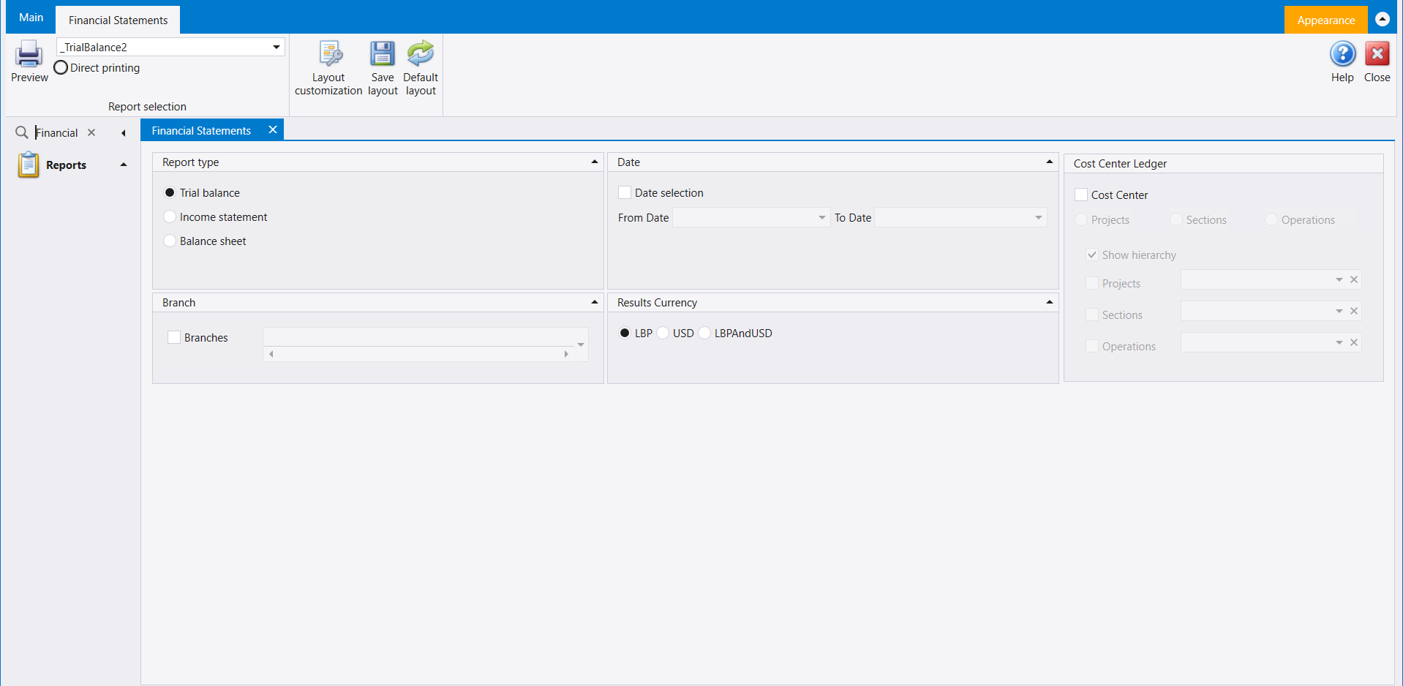Click the search magnifier icon
The width and height of the screenshot is (1403, 686).
(x=22, y=132)
